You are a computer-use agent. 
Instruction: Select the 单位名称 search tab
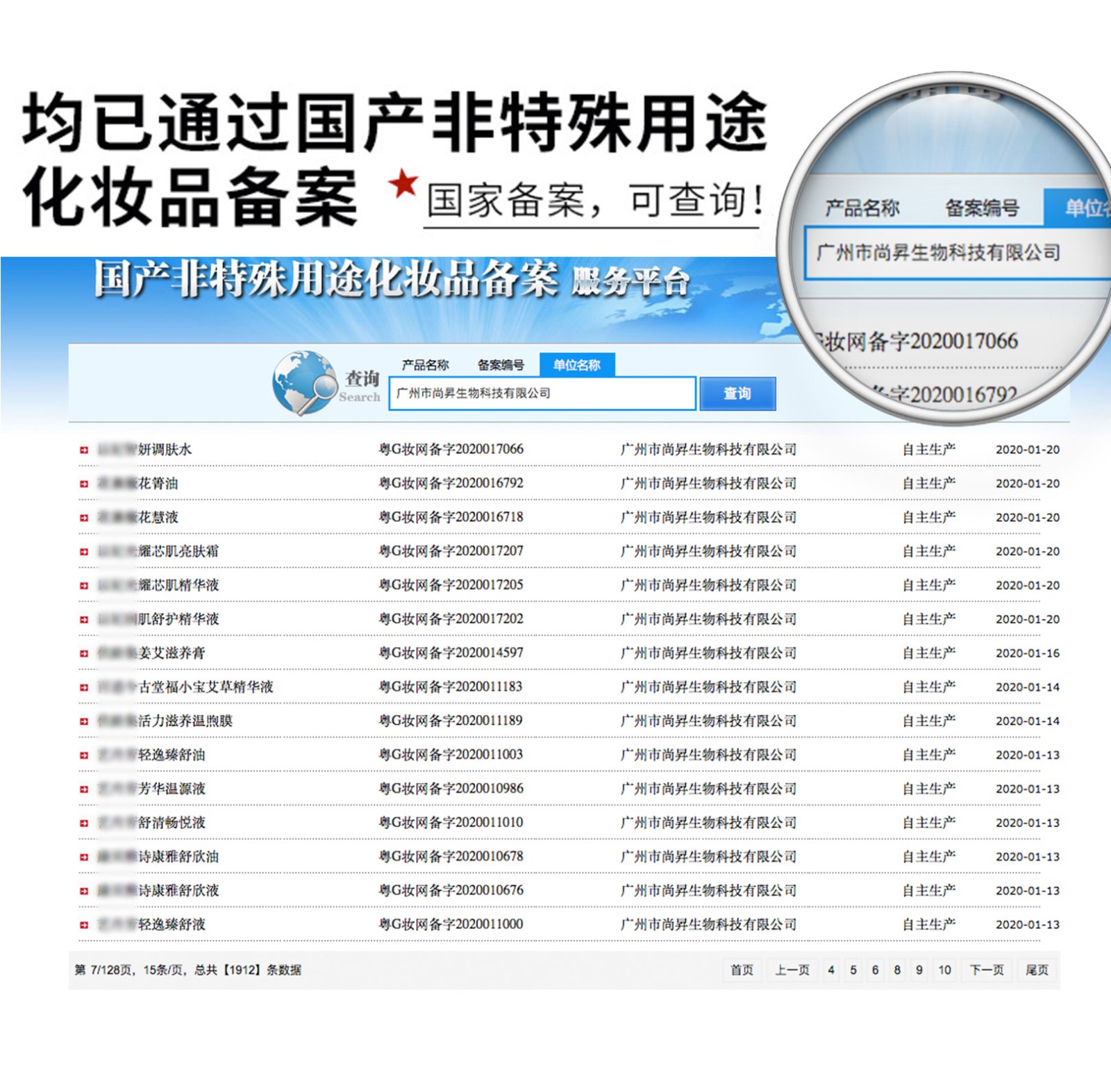click(576, 365)
